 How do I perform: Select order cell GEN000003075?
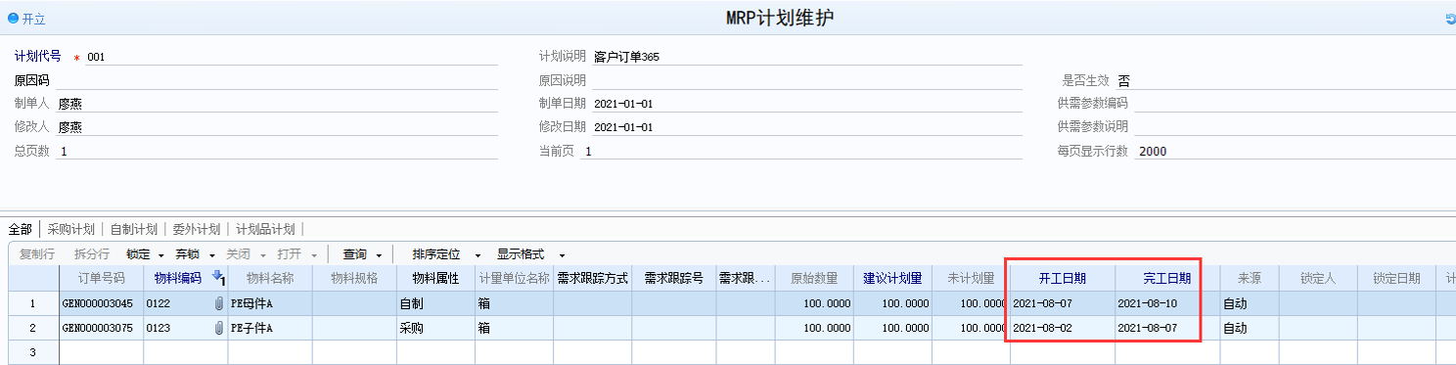(x=102, y=328)
